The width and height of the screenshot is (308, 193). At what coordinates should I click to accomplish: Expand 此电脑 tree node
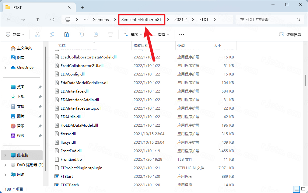5,155
